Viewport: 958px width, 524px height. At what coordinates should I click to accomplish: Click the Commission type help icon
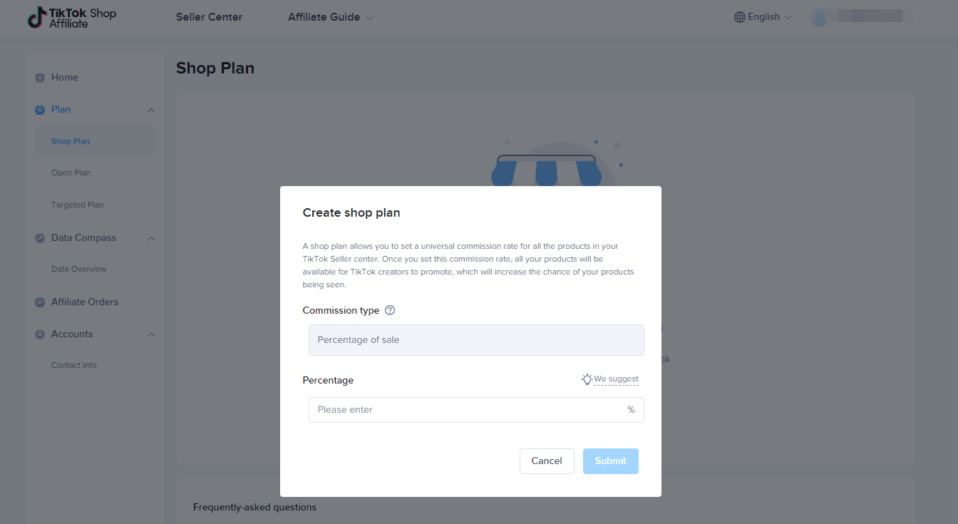(390, 310)
